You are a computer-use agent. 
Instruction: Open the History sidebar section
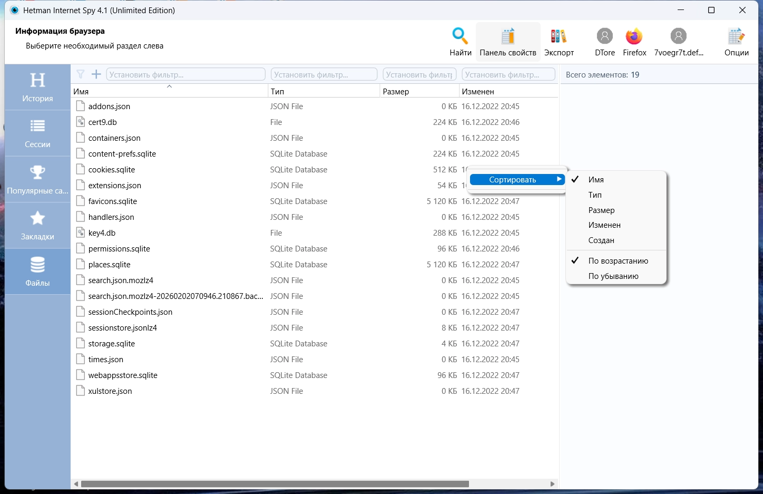pyautogui.click(x=37, y=88)
